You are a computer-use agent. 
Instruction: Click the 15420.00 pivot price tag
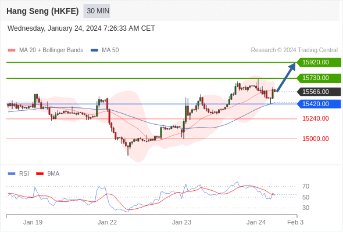tap(319, 104)
